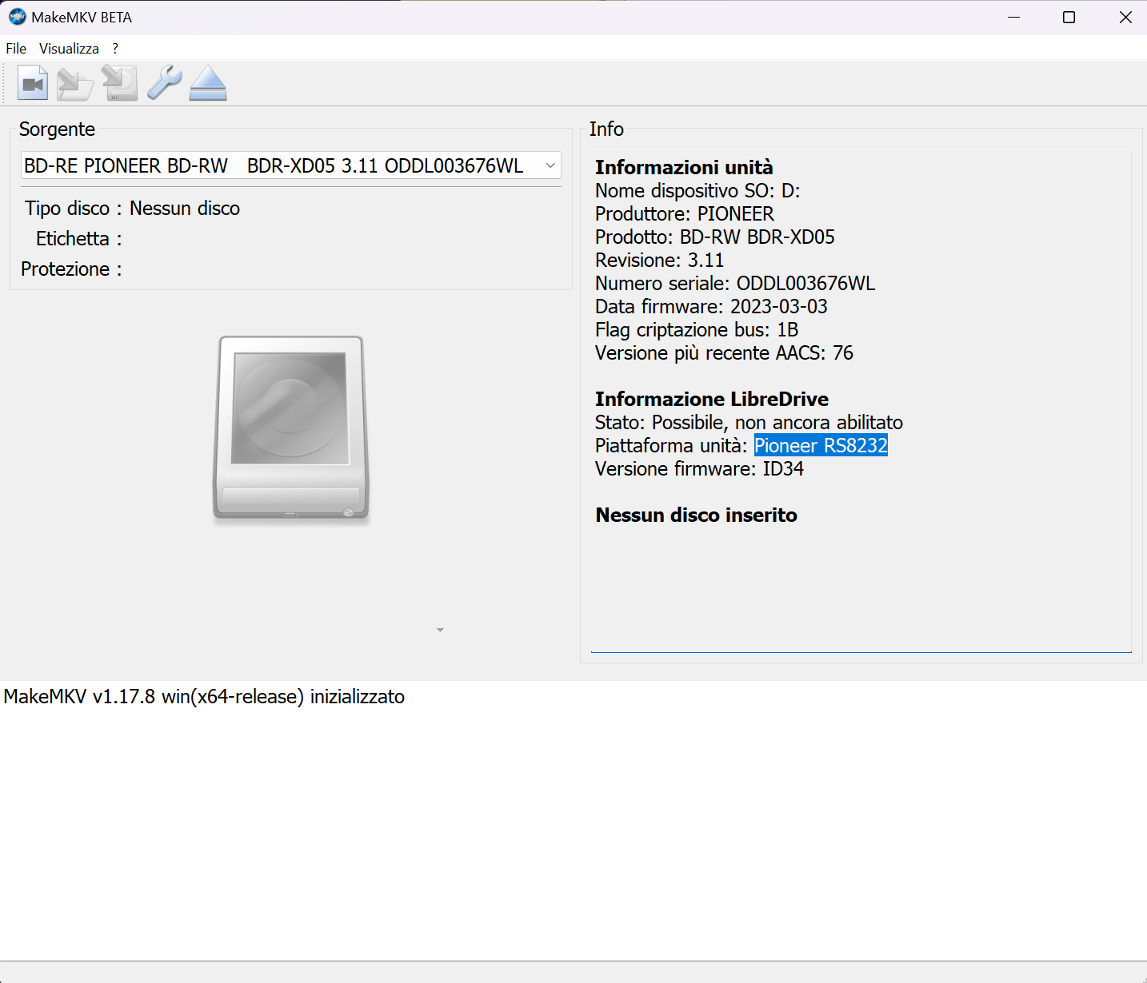The image size is (1147, 983).
Task: Click Produttore: PIONEER line
Action: point(685,213)
